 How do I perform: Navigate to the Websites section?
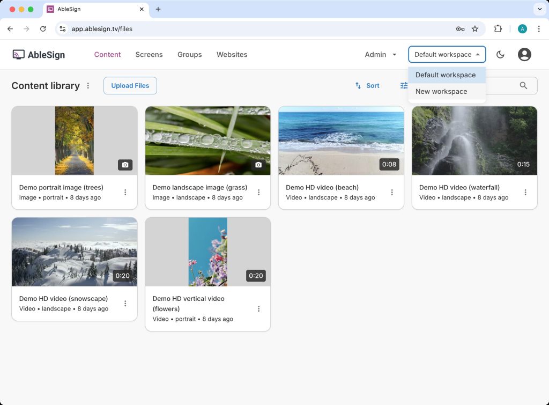232,55
